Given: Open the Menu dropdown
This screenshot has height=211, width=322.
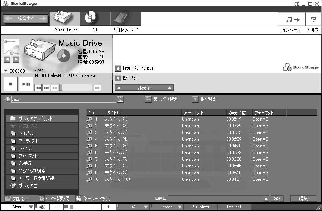Looking at the screenshot, I should tap(18, 207).
